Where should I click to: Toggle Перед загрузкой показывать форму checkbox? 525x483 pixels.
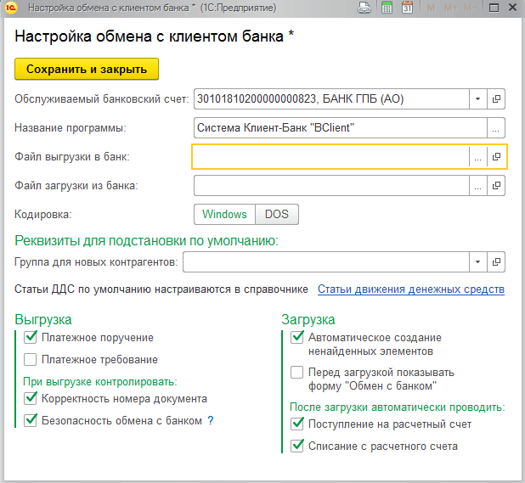click(296, 372)
